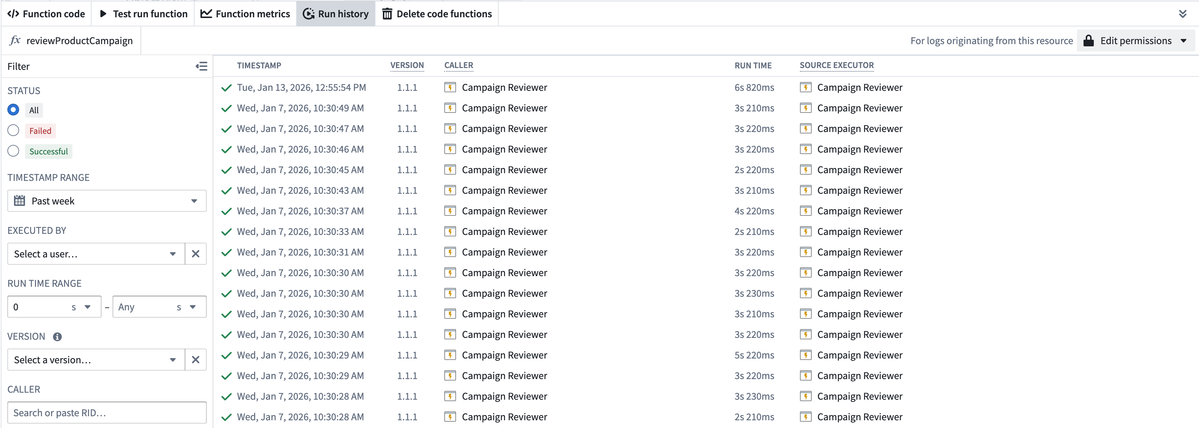The width and height of the screenshot is (1199, 428).
Task: Click the success checkmark for 10:30:33 AM run
Action: pos(226,232)
